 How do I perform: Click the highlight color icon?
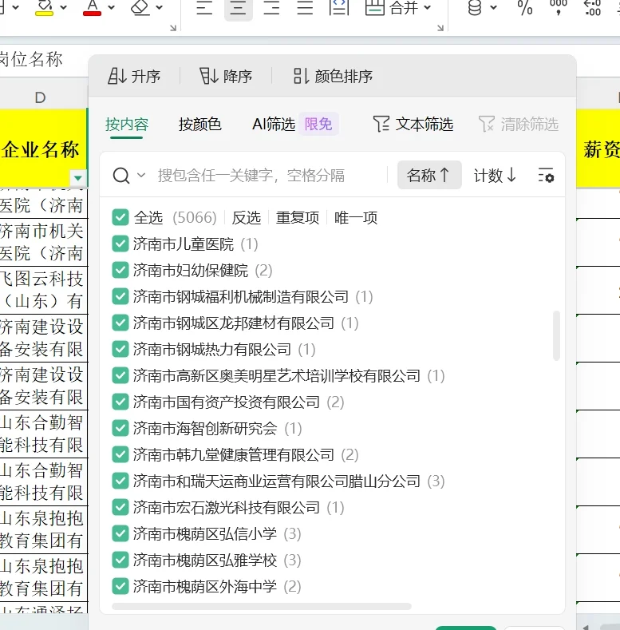point(44,7)
